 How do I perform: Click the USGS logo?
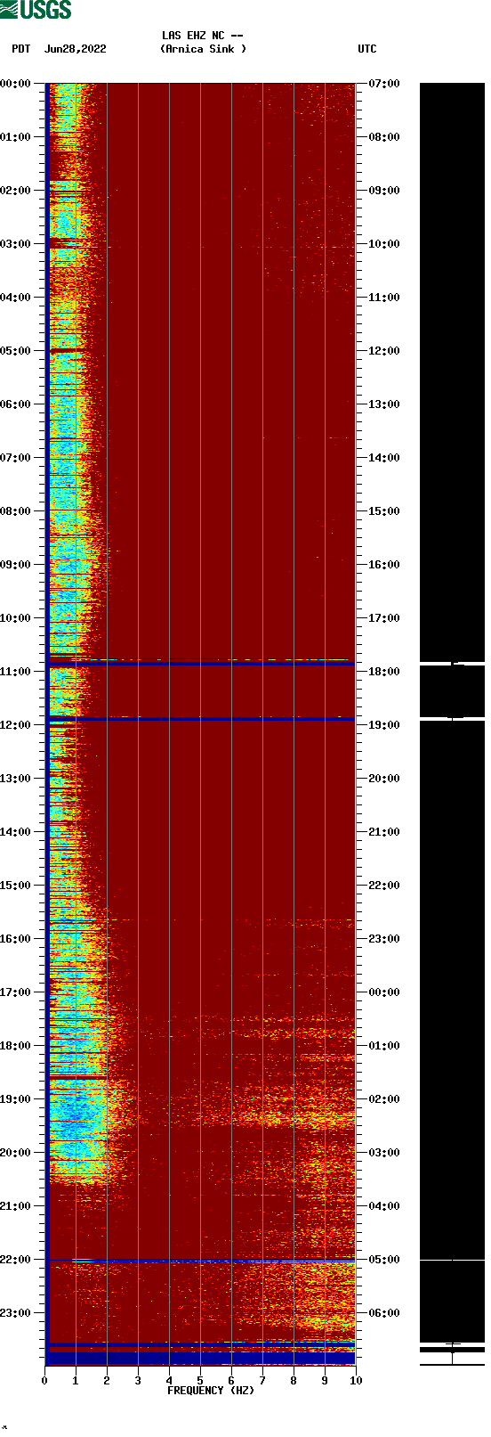[x=36, y=10]
